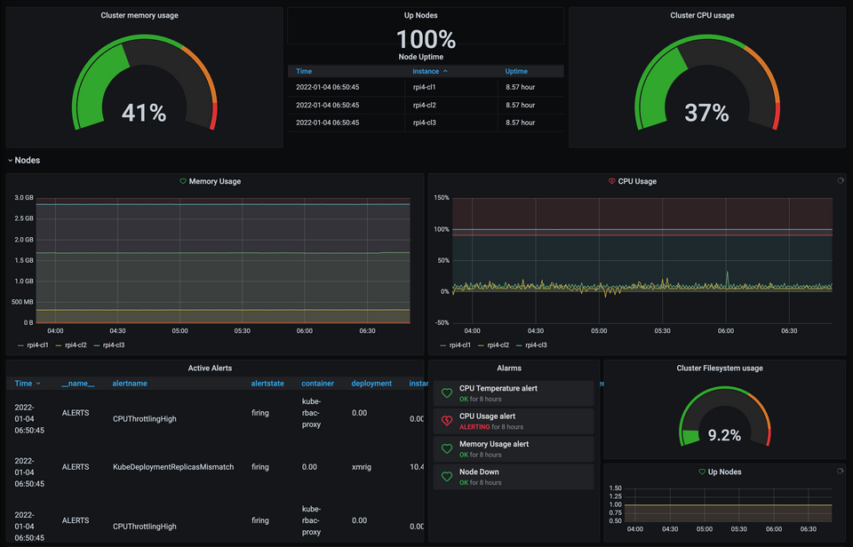Viewport: 853px width, 547px height.
Task: Click the green heart beside Memory Usage alert
Action: point(445,448)
